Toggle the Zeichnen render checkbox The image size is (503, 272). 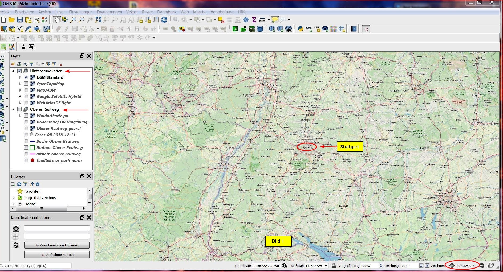(x=427, y=266)
